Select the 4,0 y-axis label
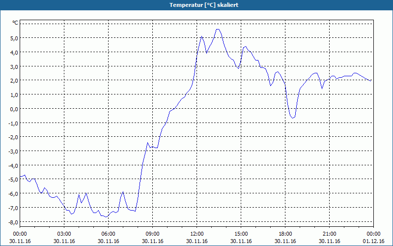 [14, 53]
